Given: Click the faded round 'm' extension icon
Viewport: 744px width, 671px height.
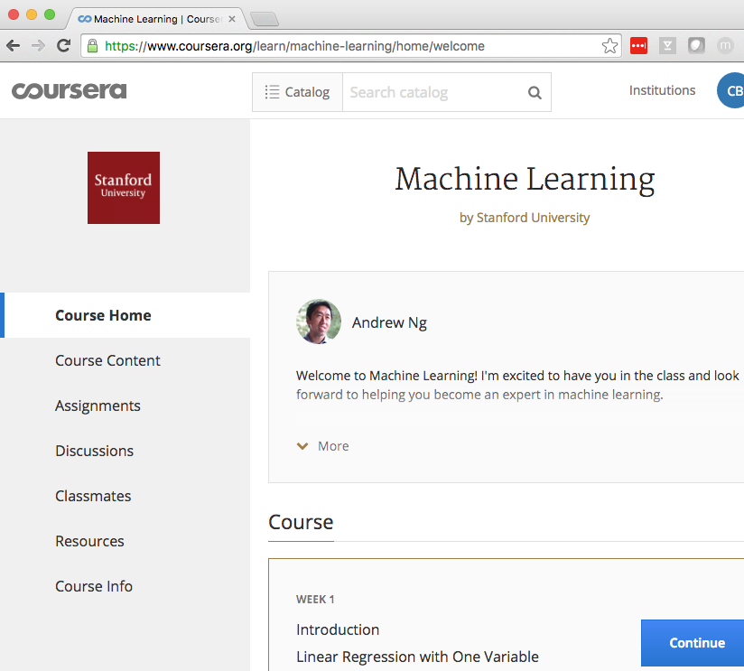Looking at the screenshot, I should coord(726,45).
